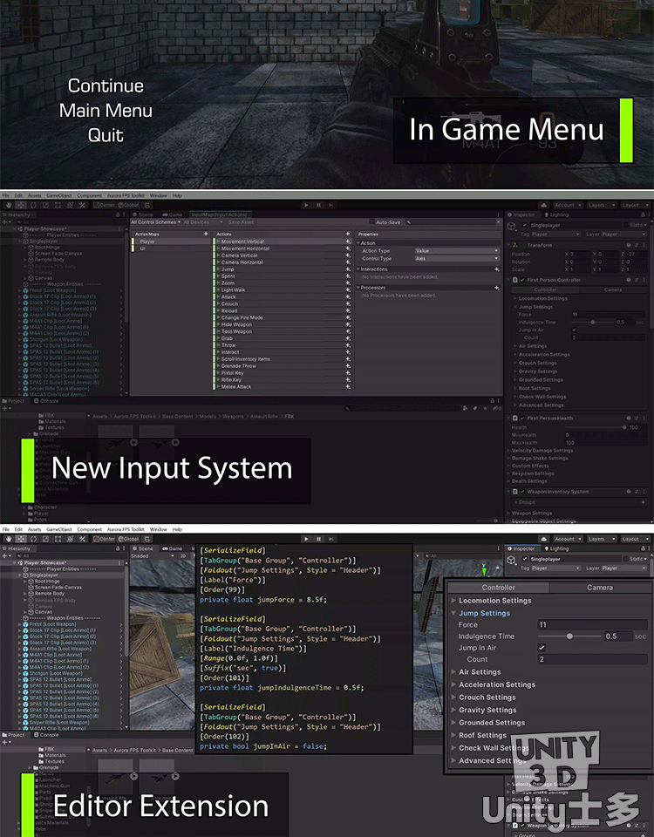
Task: Open Aurora FPS Toolkit menu in Input System editor
Action: pos(126,195)
